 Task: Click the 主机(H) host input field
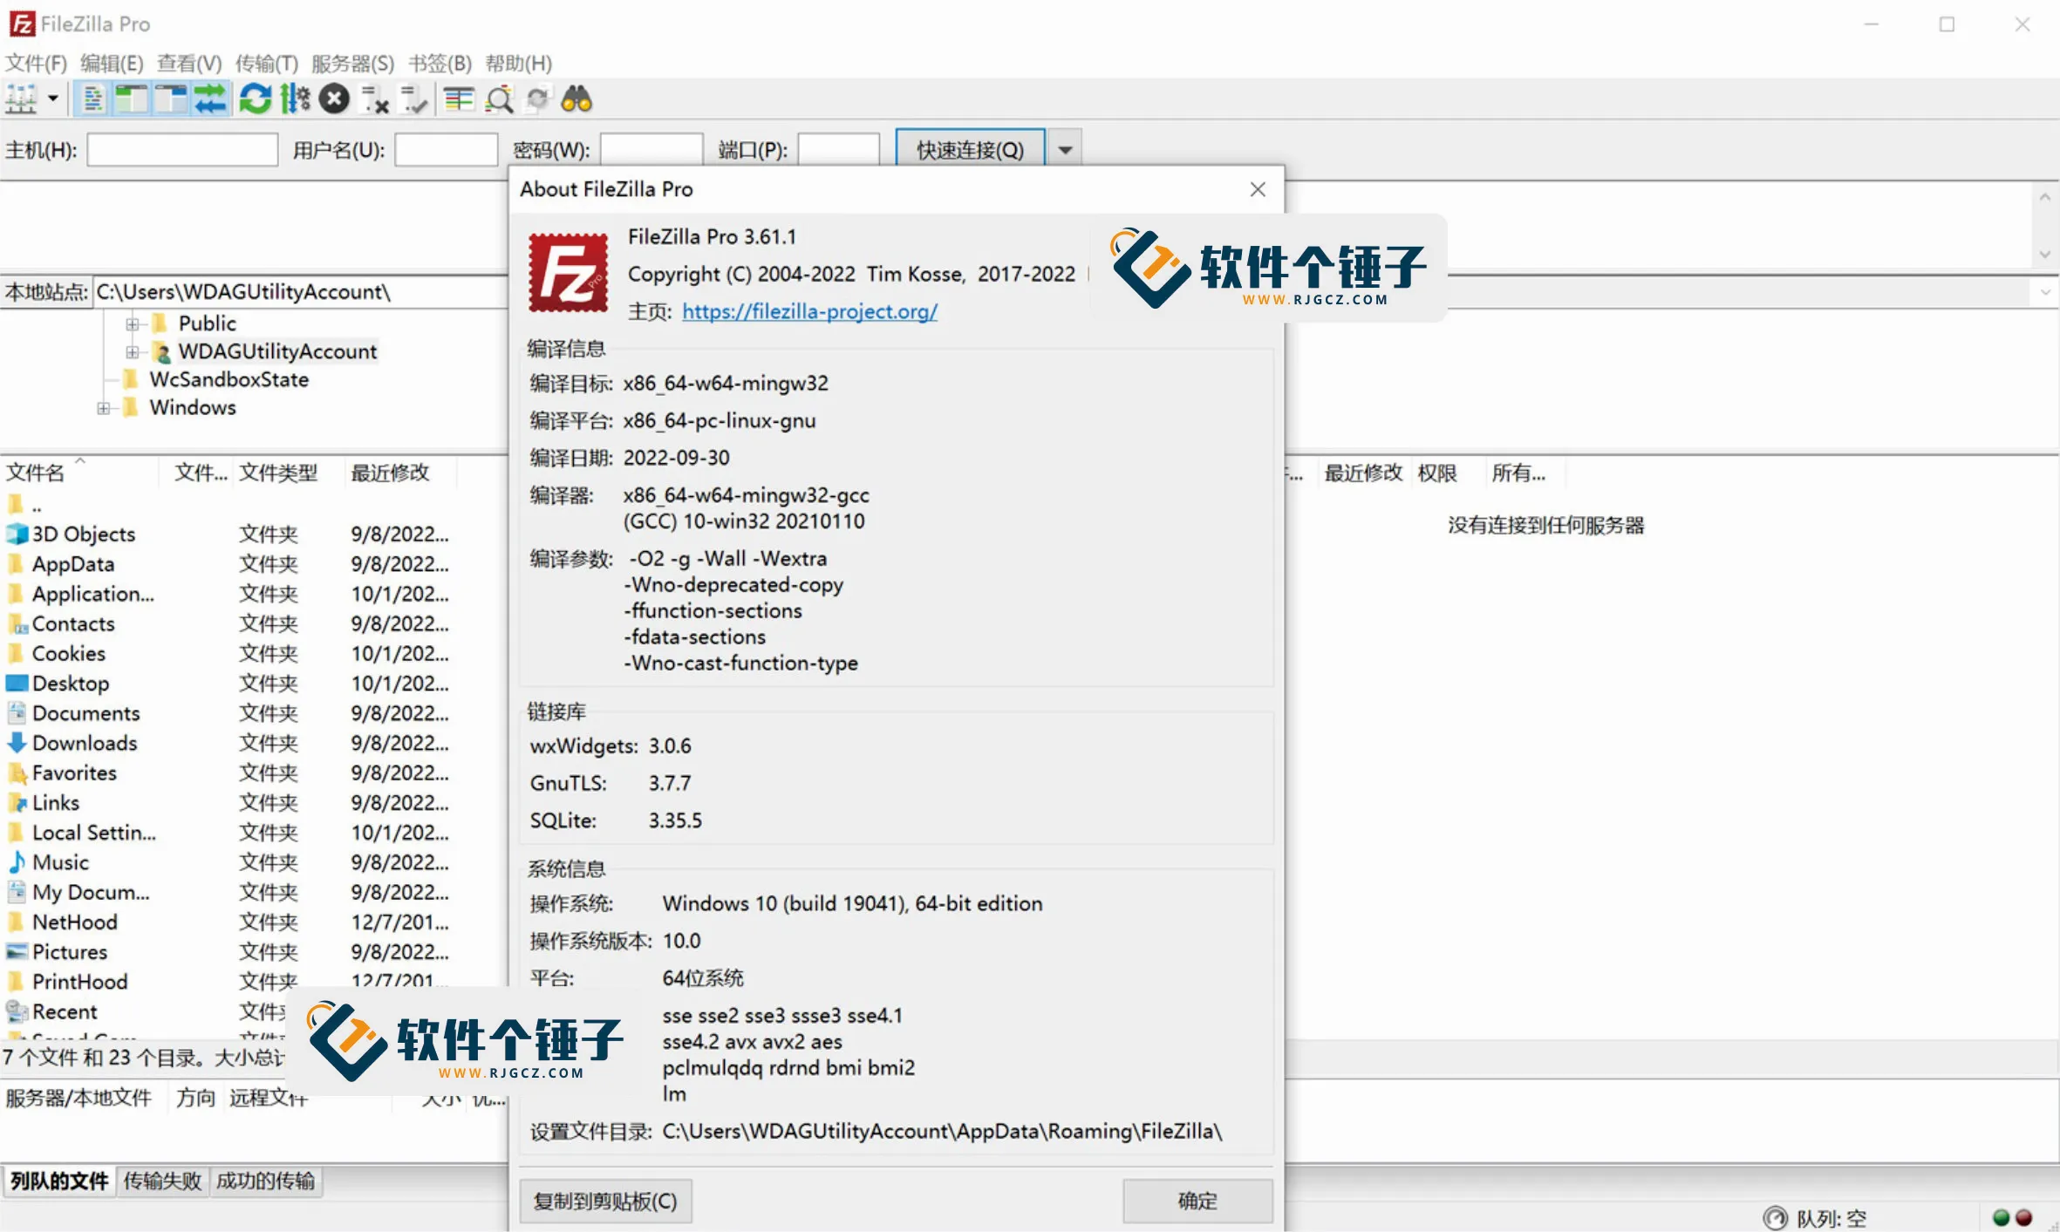pos(182,150)
